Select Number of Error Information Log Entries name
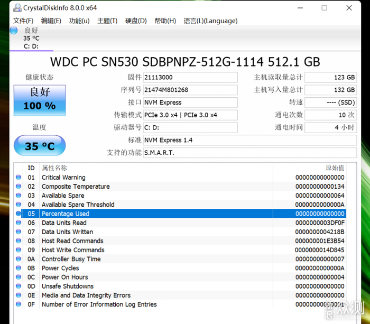This screenshot has height=324, width=370. click(99, 304)
